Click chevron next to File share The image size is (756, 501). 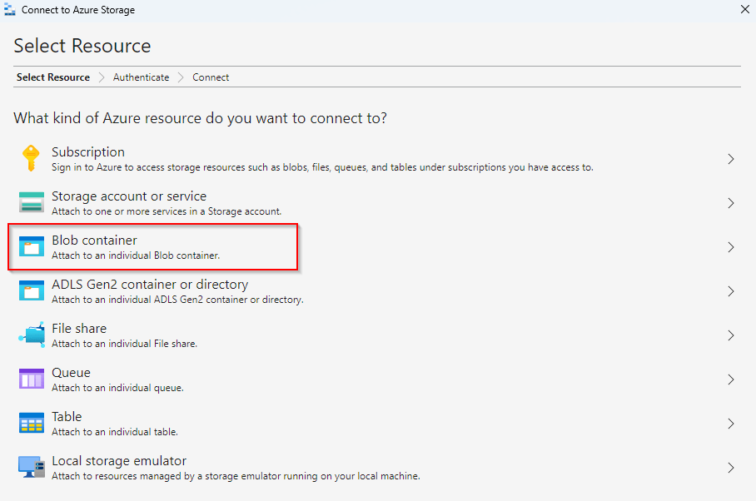[730, 335]
